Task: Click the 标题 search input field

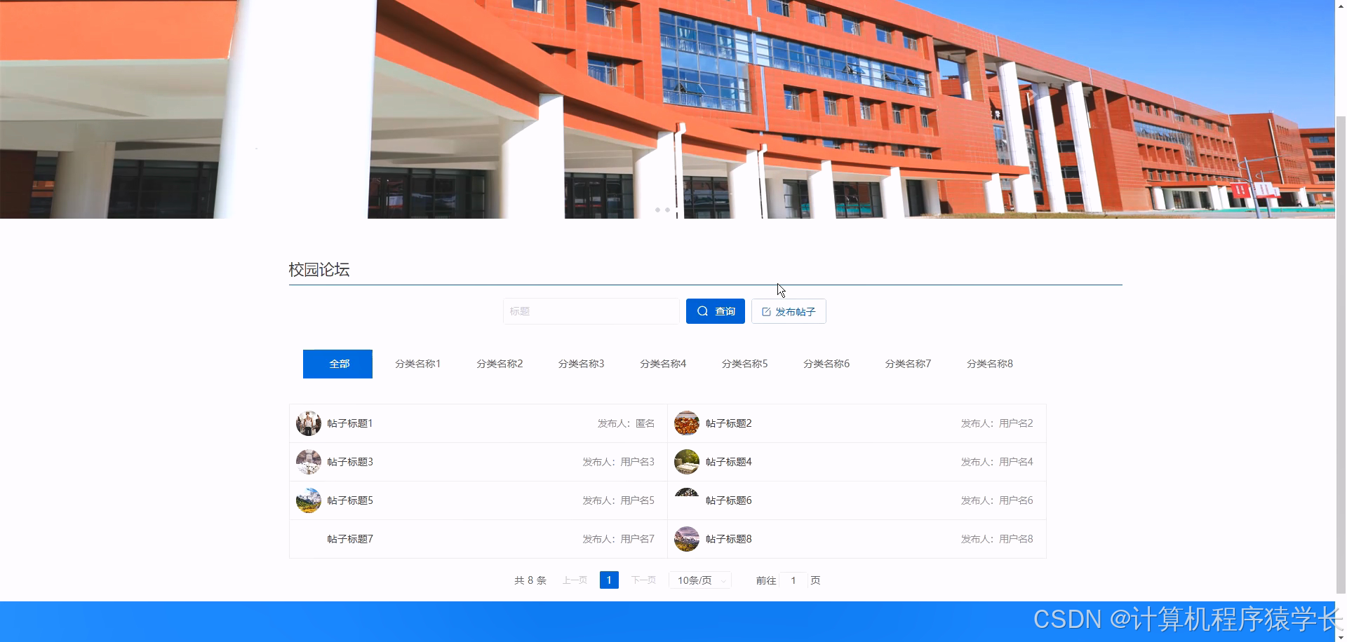Action: [591, 311]
